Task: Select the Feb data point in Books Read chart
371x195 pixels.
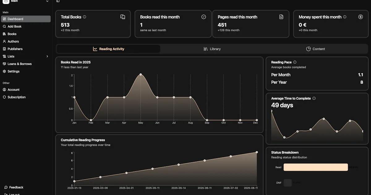Action: pyautogui.click(x=91, y=120)
